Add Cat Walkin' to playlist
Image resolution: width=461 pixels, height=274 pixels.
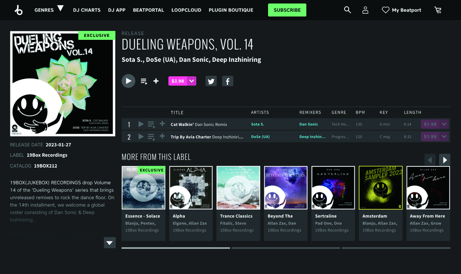pos(162,124)
